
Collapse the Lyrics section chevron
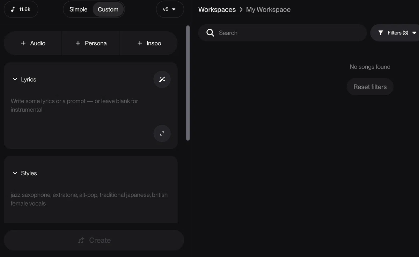pyautogui.click(x=15, y=79)
